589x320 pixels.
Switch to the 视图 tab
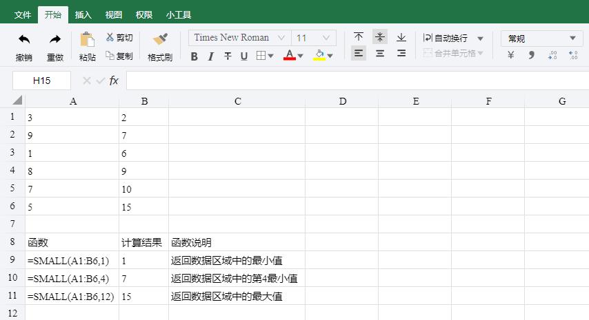(113, 14)
